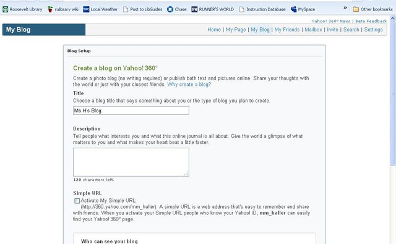Click the Post to LibGuides page icon
This screenshot has height=244, width=396.
click(126, 10)
